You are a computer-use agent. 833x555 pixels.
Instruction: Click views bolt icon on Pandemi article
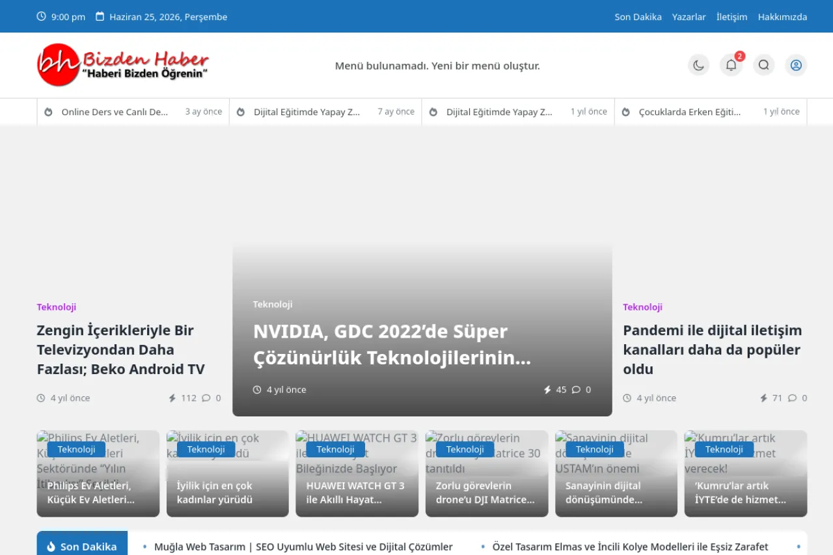pos(764,398)
